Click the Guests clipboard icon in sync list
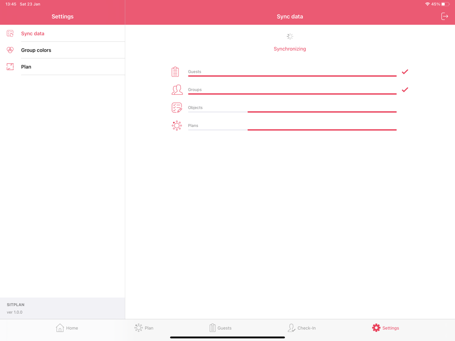This screenshot has width=455, height=341. [x=175, y=72]
